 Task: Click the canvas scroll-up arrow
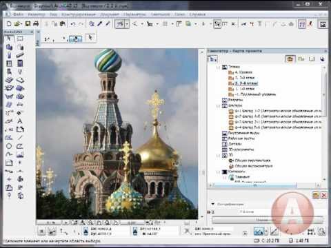coord(202,52)
